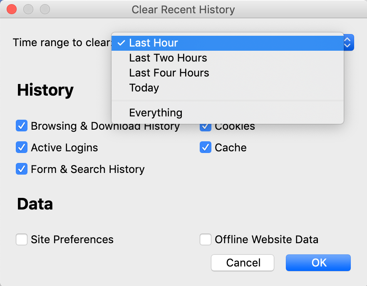Enable the Site Preferences checkbox
The height and width of the screenshot is (286, 367).
tap(22, 239)
